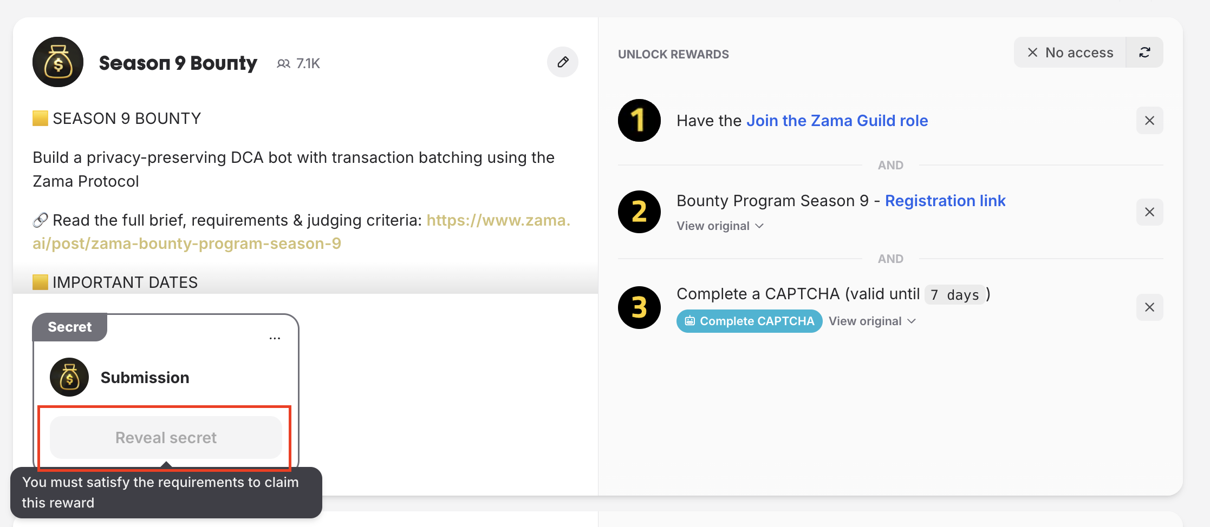Expand View original beside Complete CAPTCHA
This screenshot has width=1210, height=527.
click(872, 321)
